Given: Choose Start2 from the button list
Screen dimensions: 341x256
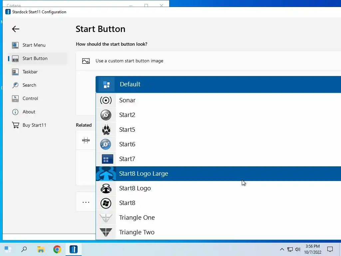Looking at the screenshot, I should [x=218, y=115].
